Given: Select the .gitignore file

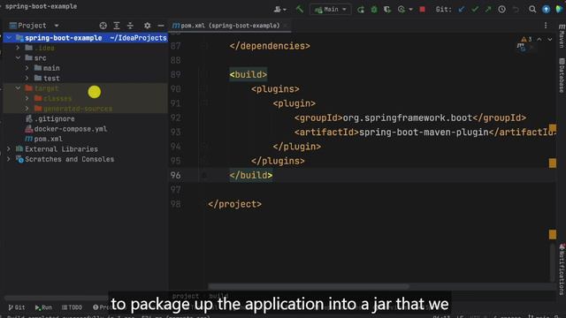Looking at the screenshot, I should point(50,118).
